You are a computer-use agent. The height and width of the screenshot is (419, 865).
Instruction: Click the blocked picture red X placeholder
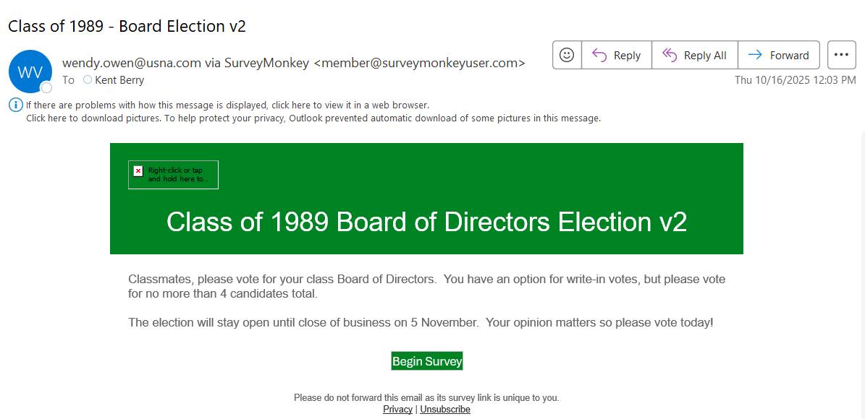[138, 171]
